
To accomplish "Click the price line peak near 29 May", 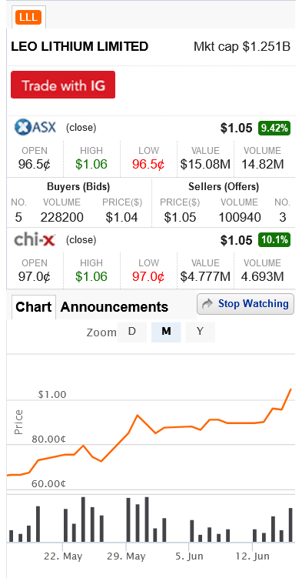I will (x=138, y=416).
